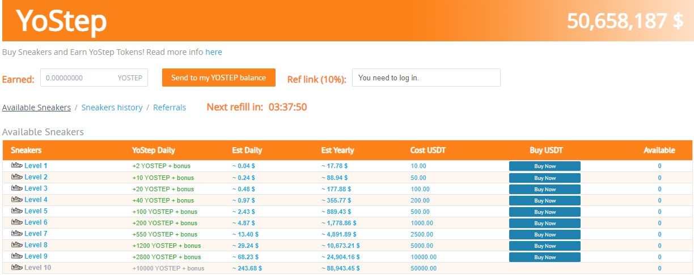Open the Level 5 sneaker link
Screen dimensions: 694x275
36,211
